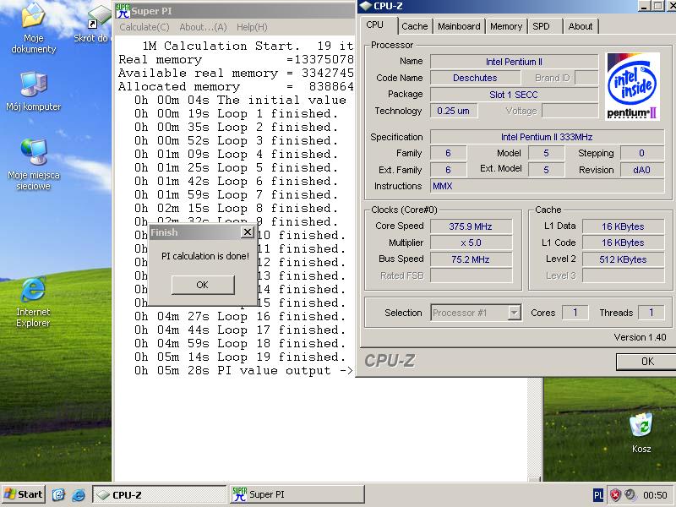Switch to the Mainboard tab
The image size is (676, 507).
[x=459, y=26]
